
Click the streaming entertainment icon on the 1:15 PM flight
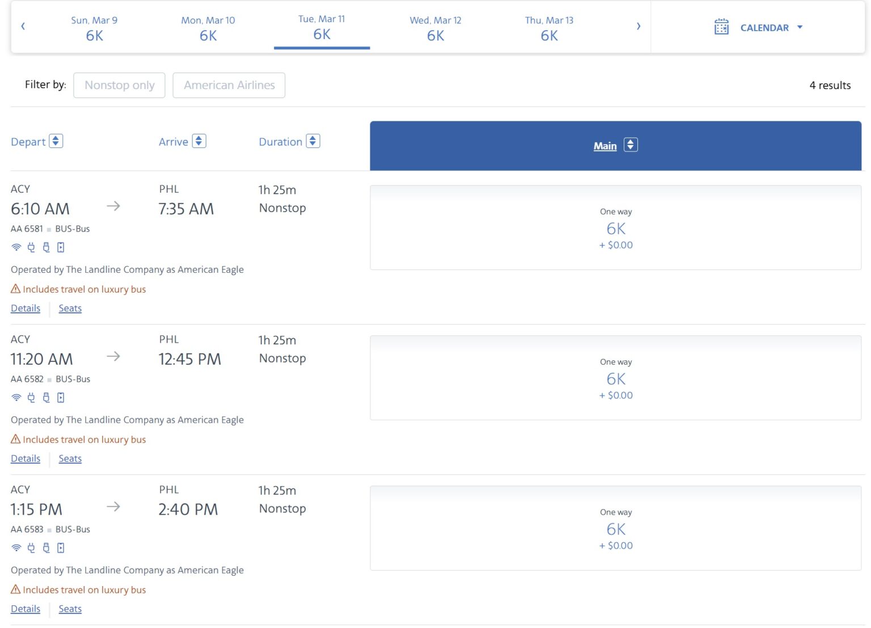pyautogui.click(x=61, y=547)
